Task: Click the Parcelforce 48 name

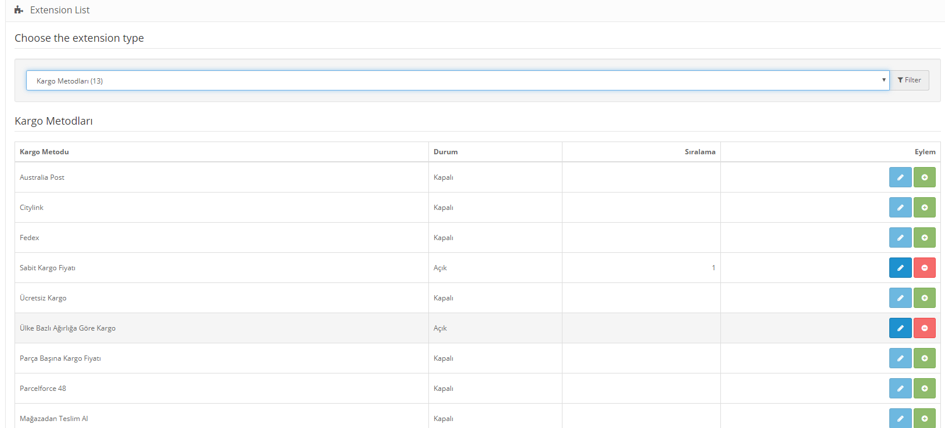Action: 43,389
